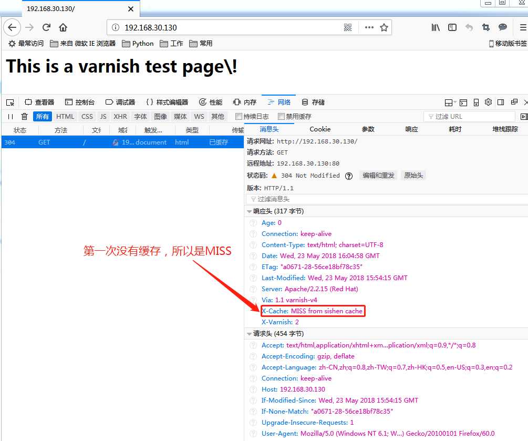Activate the element picker in devtools
This screenshot has width=528, height=441.
10,102
